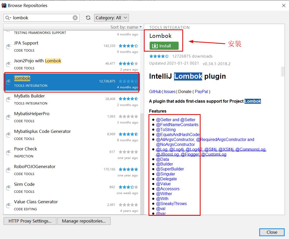The height and width of the screenshot is (240, 289).
Task: Click the IntelliJ IDEA logo in title bar
Action: coord(4,5)
